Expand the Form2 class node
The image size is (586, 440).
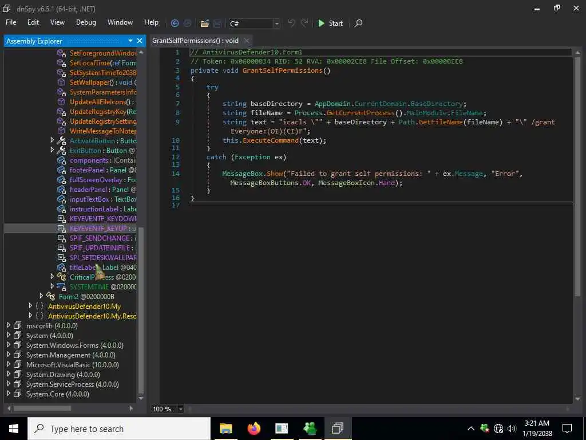pos(41,296)
